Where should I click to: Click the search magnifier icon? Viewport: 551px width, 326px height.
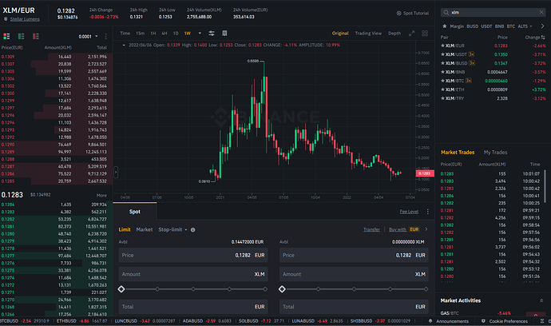pos(446,12)
